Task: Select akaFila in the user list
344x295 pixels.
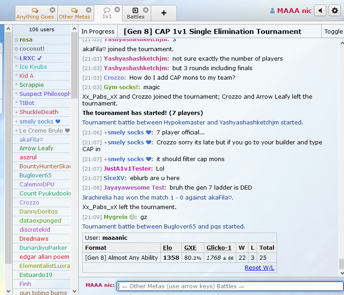Action: coord(42,139)
